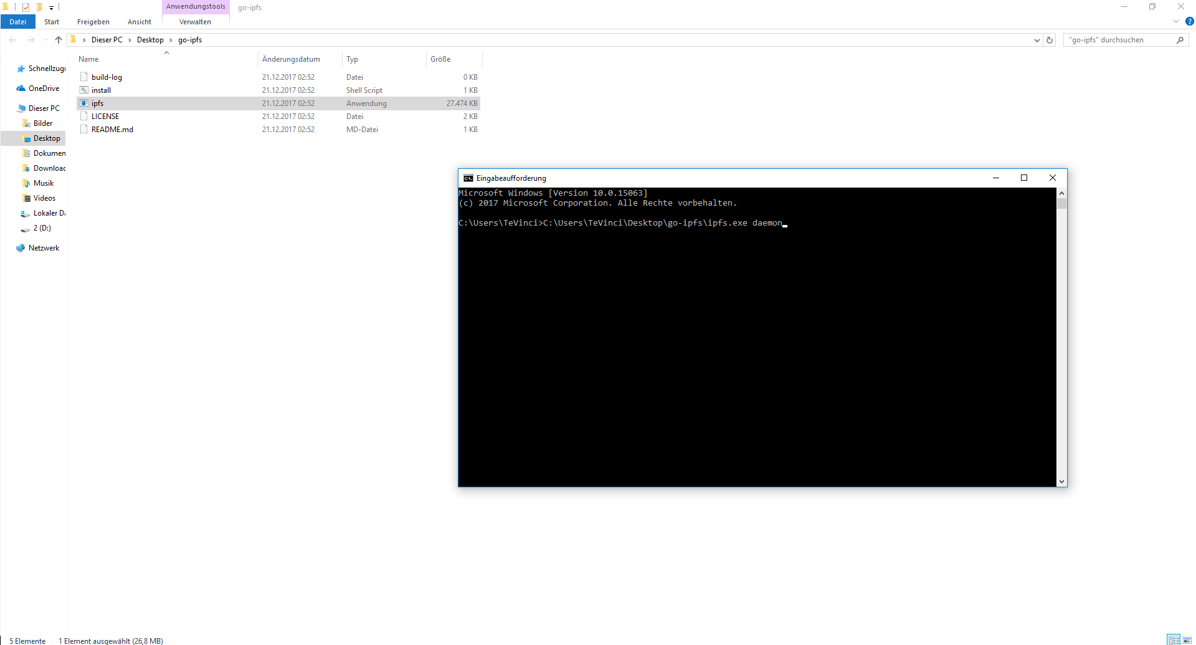The width and height of the screenshot is (1196, 645).
Task: Expand recent locations next to forward button
Action: click(45, 40)
